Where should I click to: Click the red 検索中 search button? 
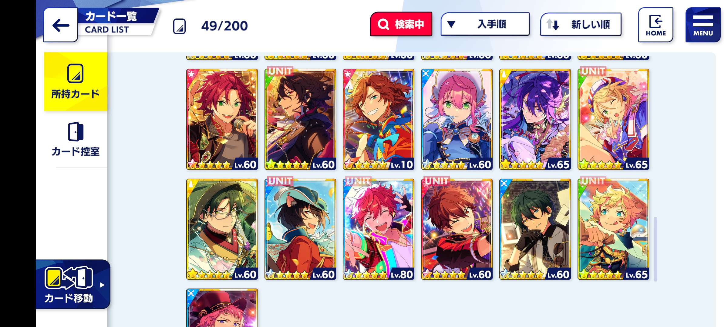[x=401, y=24]
